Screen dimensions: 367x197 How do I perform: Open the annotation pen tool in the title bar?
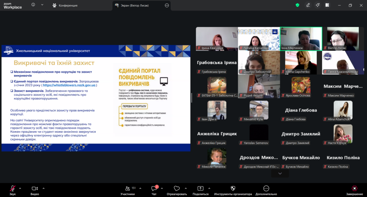pyautogui.click(x=308, y=5)
